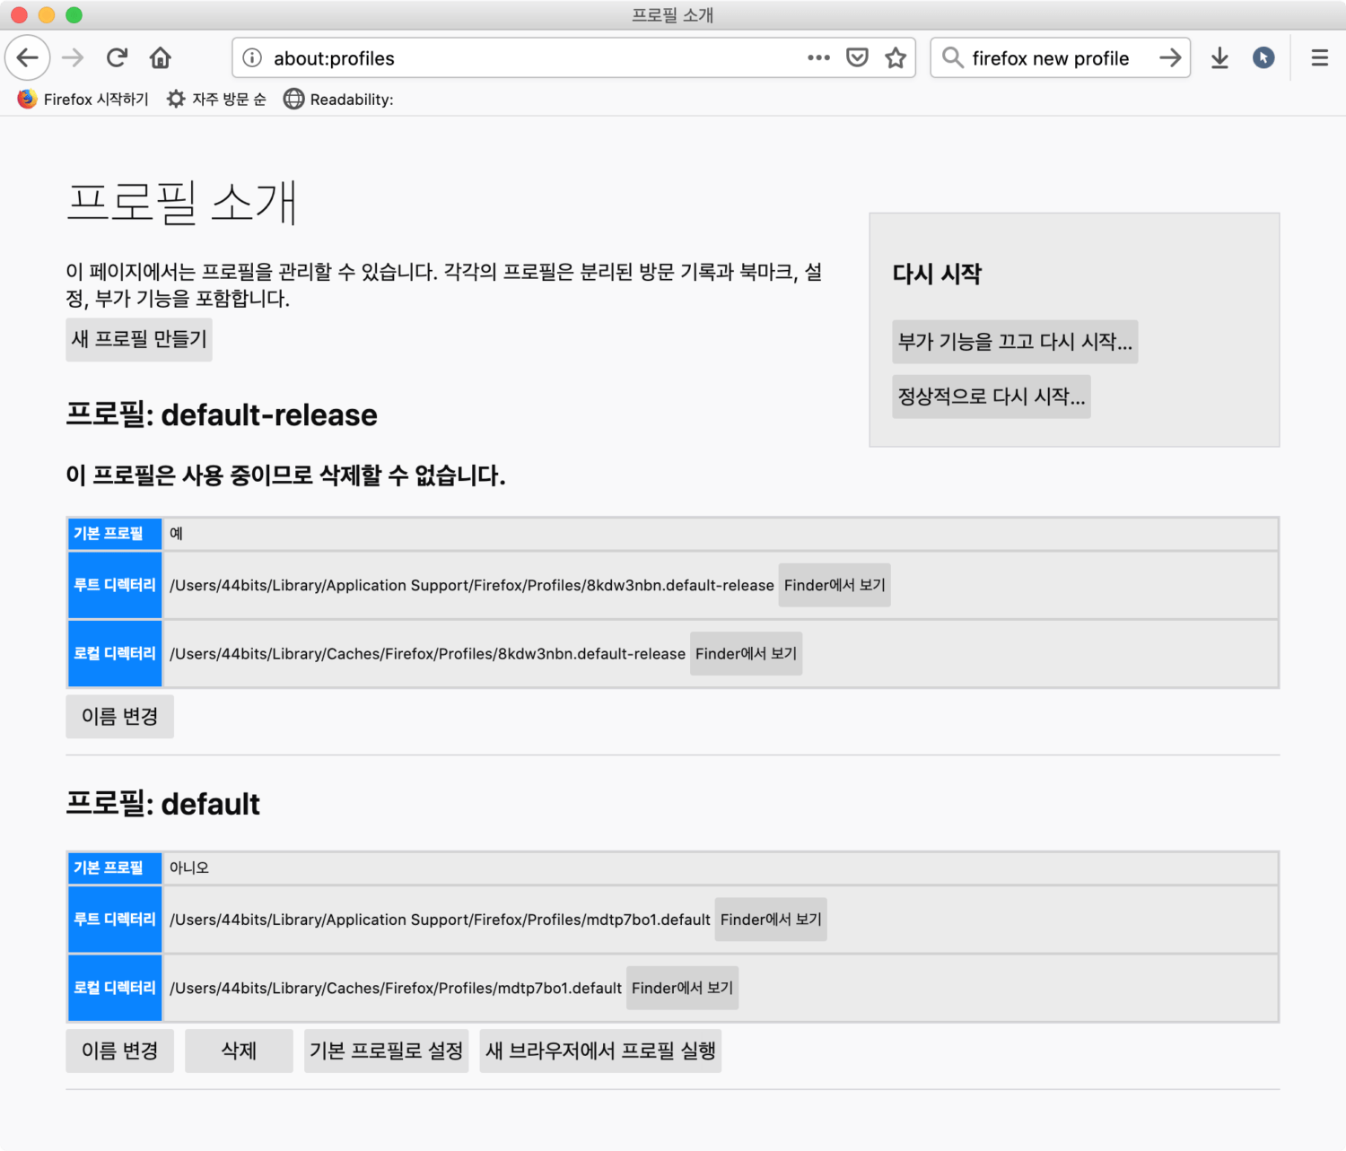Viewport: 1346px width, 1151px height.
Task: Select Caches path ending 'mdtp7bo1.default'
Action: [x=396, y=988]
